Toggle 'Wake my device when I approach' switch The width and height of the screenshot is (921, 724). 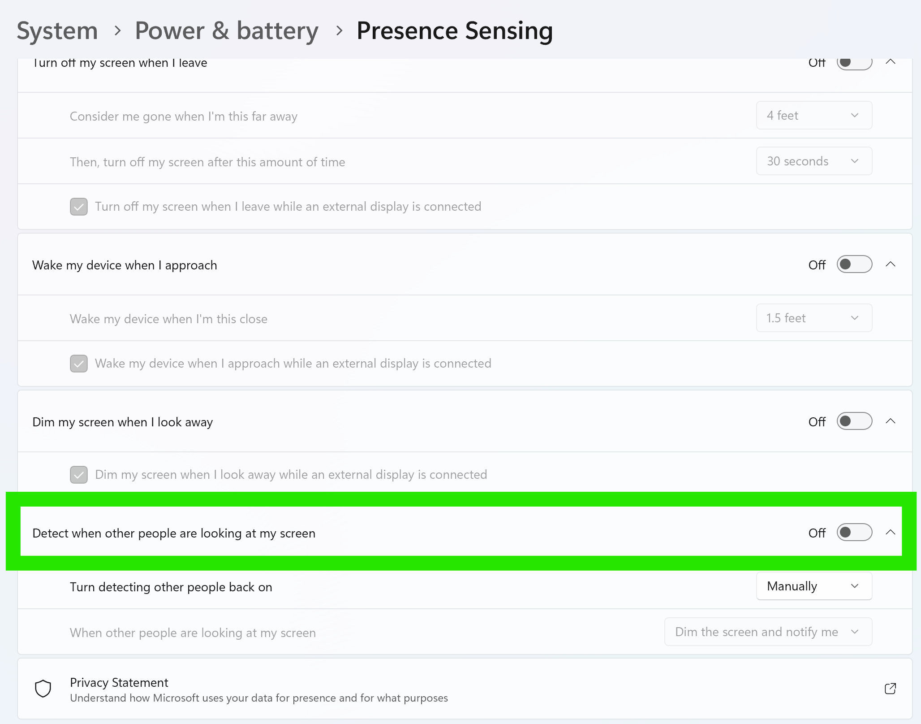pos(854,264)
